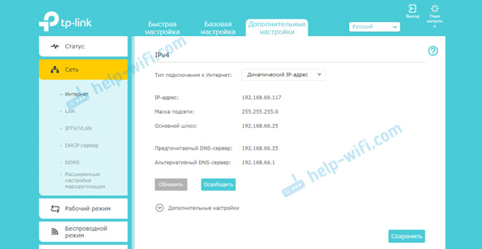The width and height of the screenshot is (482, 249).
Task: Click the IP address value 192.168.66.117
Action: click(x=261, y=98)
